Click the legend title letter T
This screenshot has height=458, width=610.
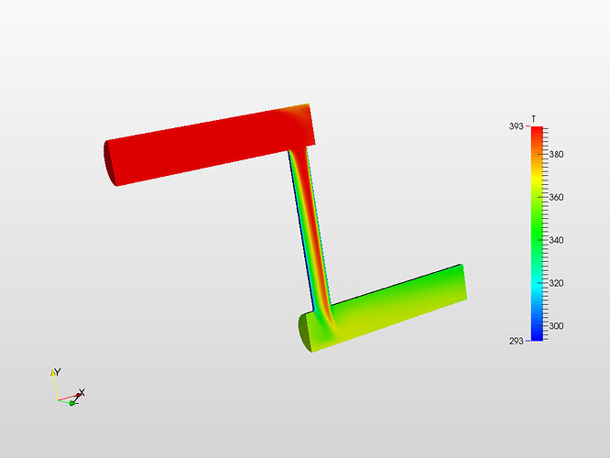534,119
